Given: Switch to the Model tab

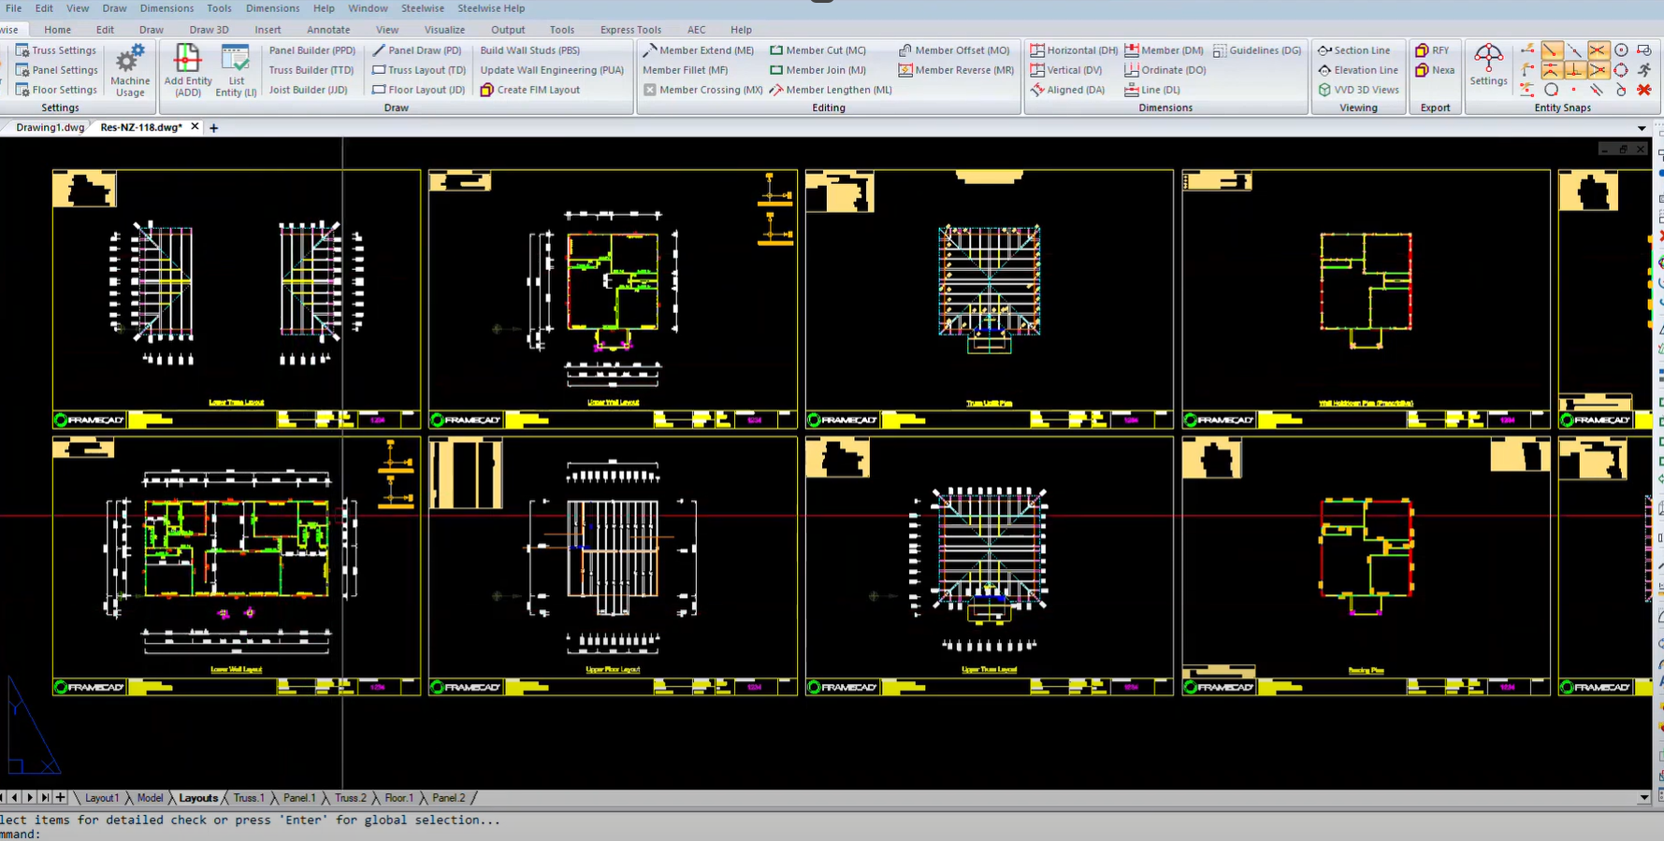Looking at the screenshot, I should click(x=150, y=798).
